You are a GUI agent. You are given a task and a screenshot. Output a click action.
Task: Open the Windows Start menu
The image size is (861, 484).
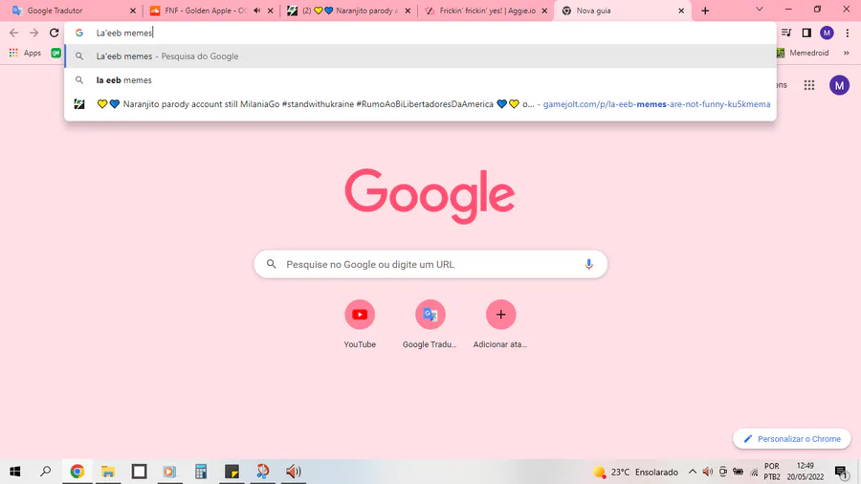14,472
